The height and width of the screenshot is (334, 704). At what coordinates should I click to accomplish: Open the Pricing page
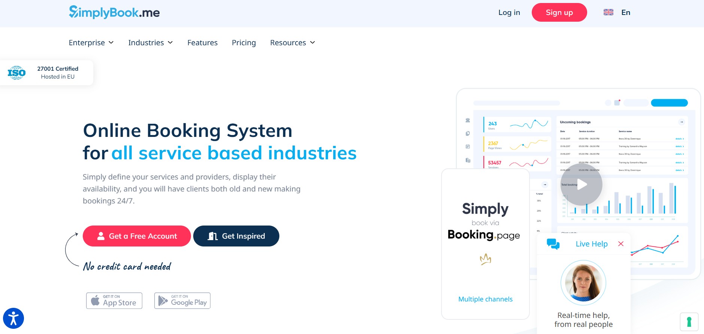244,43
